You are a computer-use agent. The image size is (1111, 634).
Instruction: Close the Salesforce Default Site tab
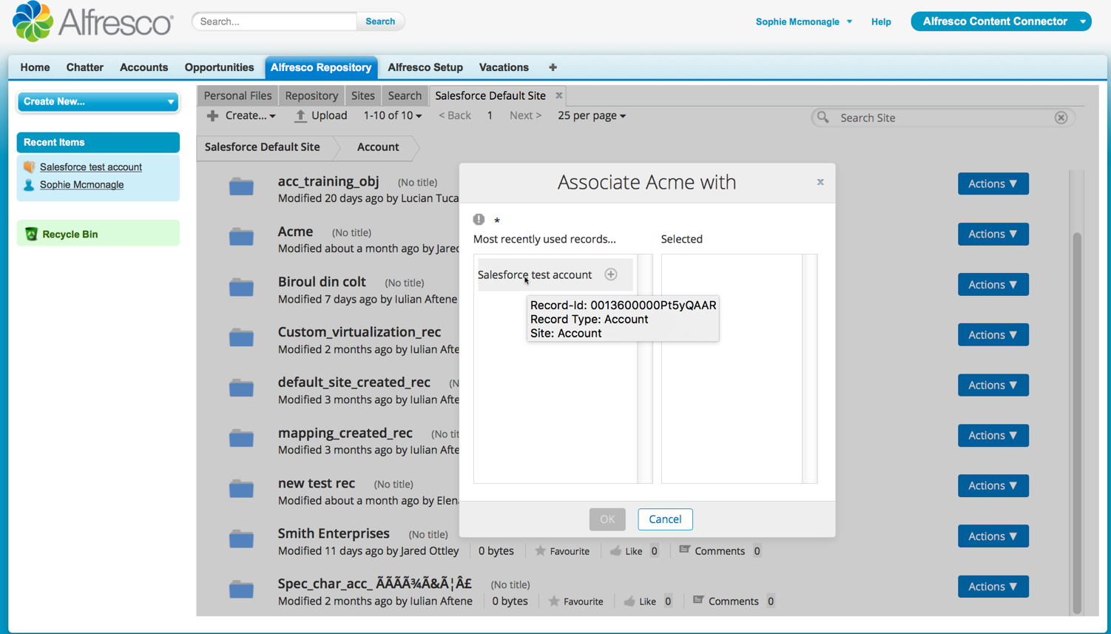559,95
